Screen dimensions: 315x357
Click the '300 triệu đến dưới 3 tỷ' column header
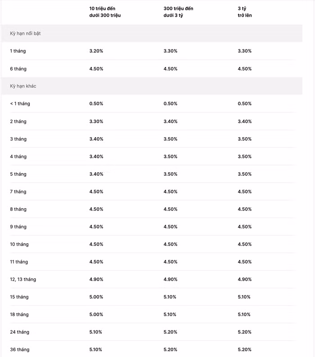coord(179,12)
